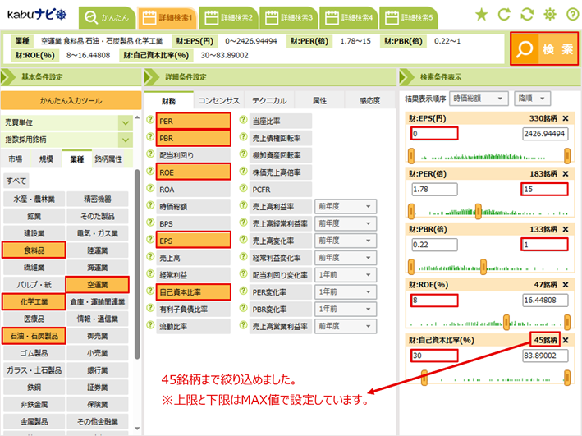The height and width of the screenshot is (436, 582).
Task: Click the help icon beside 当座比率
Action: [x=243, y=121]
